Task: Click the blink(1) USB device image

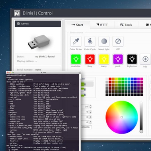Action: click(x=39, y=42)
